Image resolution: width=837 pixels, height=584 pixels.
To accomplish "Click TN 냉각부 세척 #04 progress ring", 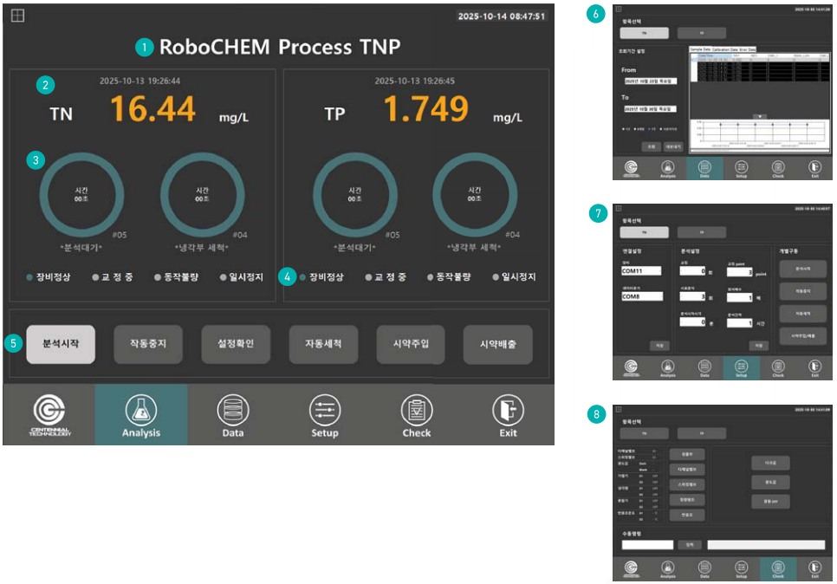I will tap(202, 195).
